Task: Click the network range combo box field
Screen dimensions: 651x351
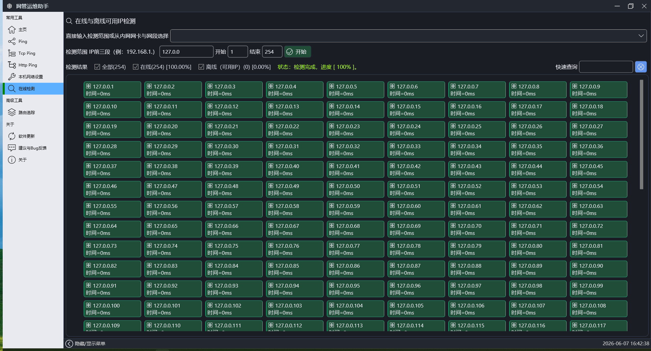Action: point(409,36)
